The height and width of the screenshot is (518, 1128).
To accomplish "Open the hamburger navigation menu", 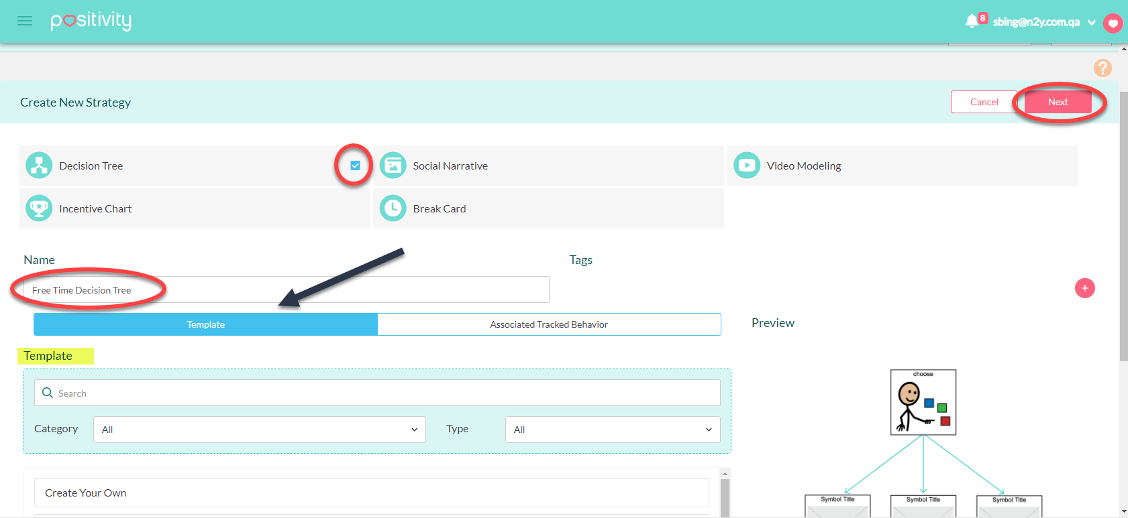I will click(x=25, y=21).
